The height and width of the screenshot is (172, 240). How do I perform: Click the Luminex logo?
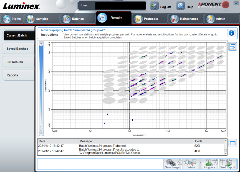point(21,6)
